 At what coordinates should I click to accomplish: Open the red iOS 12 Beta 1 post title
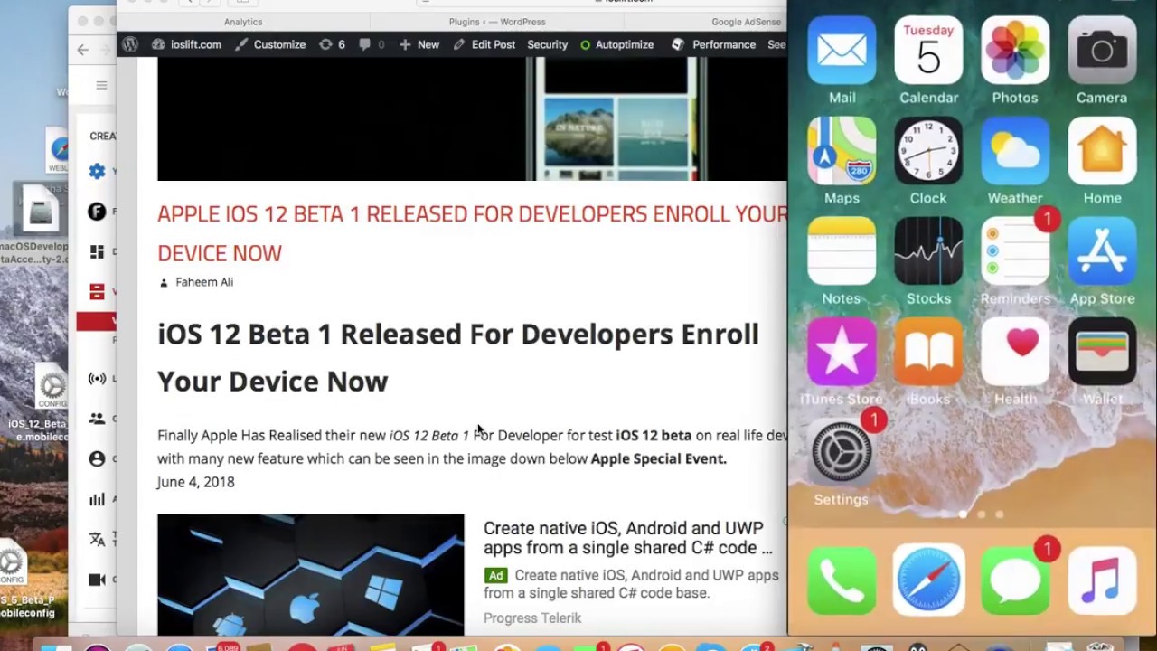click(x=472, y=233)
